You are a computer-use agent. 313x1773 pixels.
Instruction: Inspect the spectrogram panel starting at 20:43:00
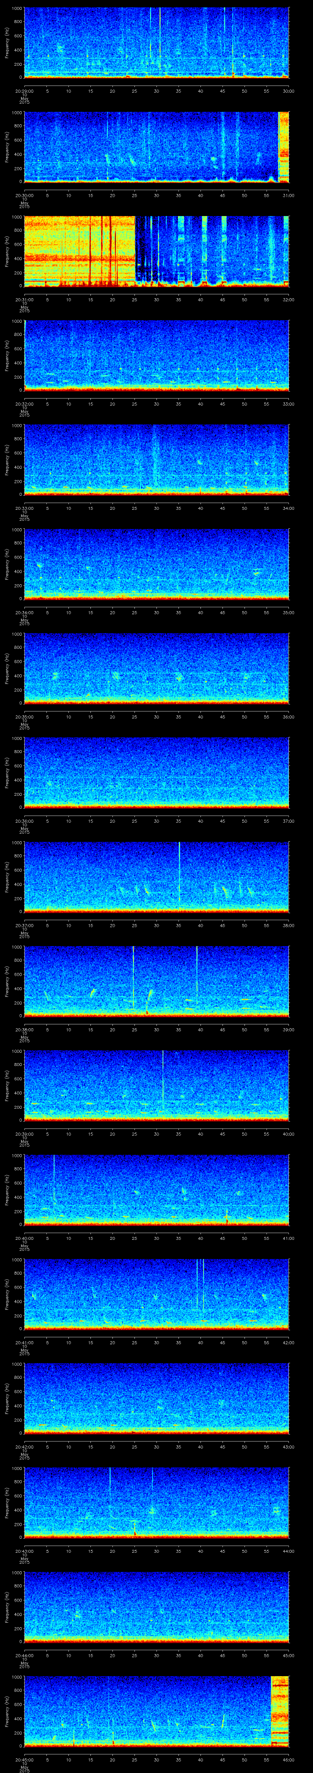coord(157,1504)
